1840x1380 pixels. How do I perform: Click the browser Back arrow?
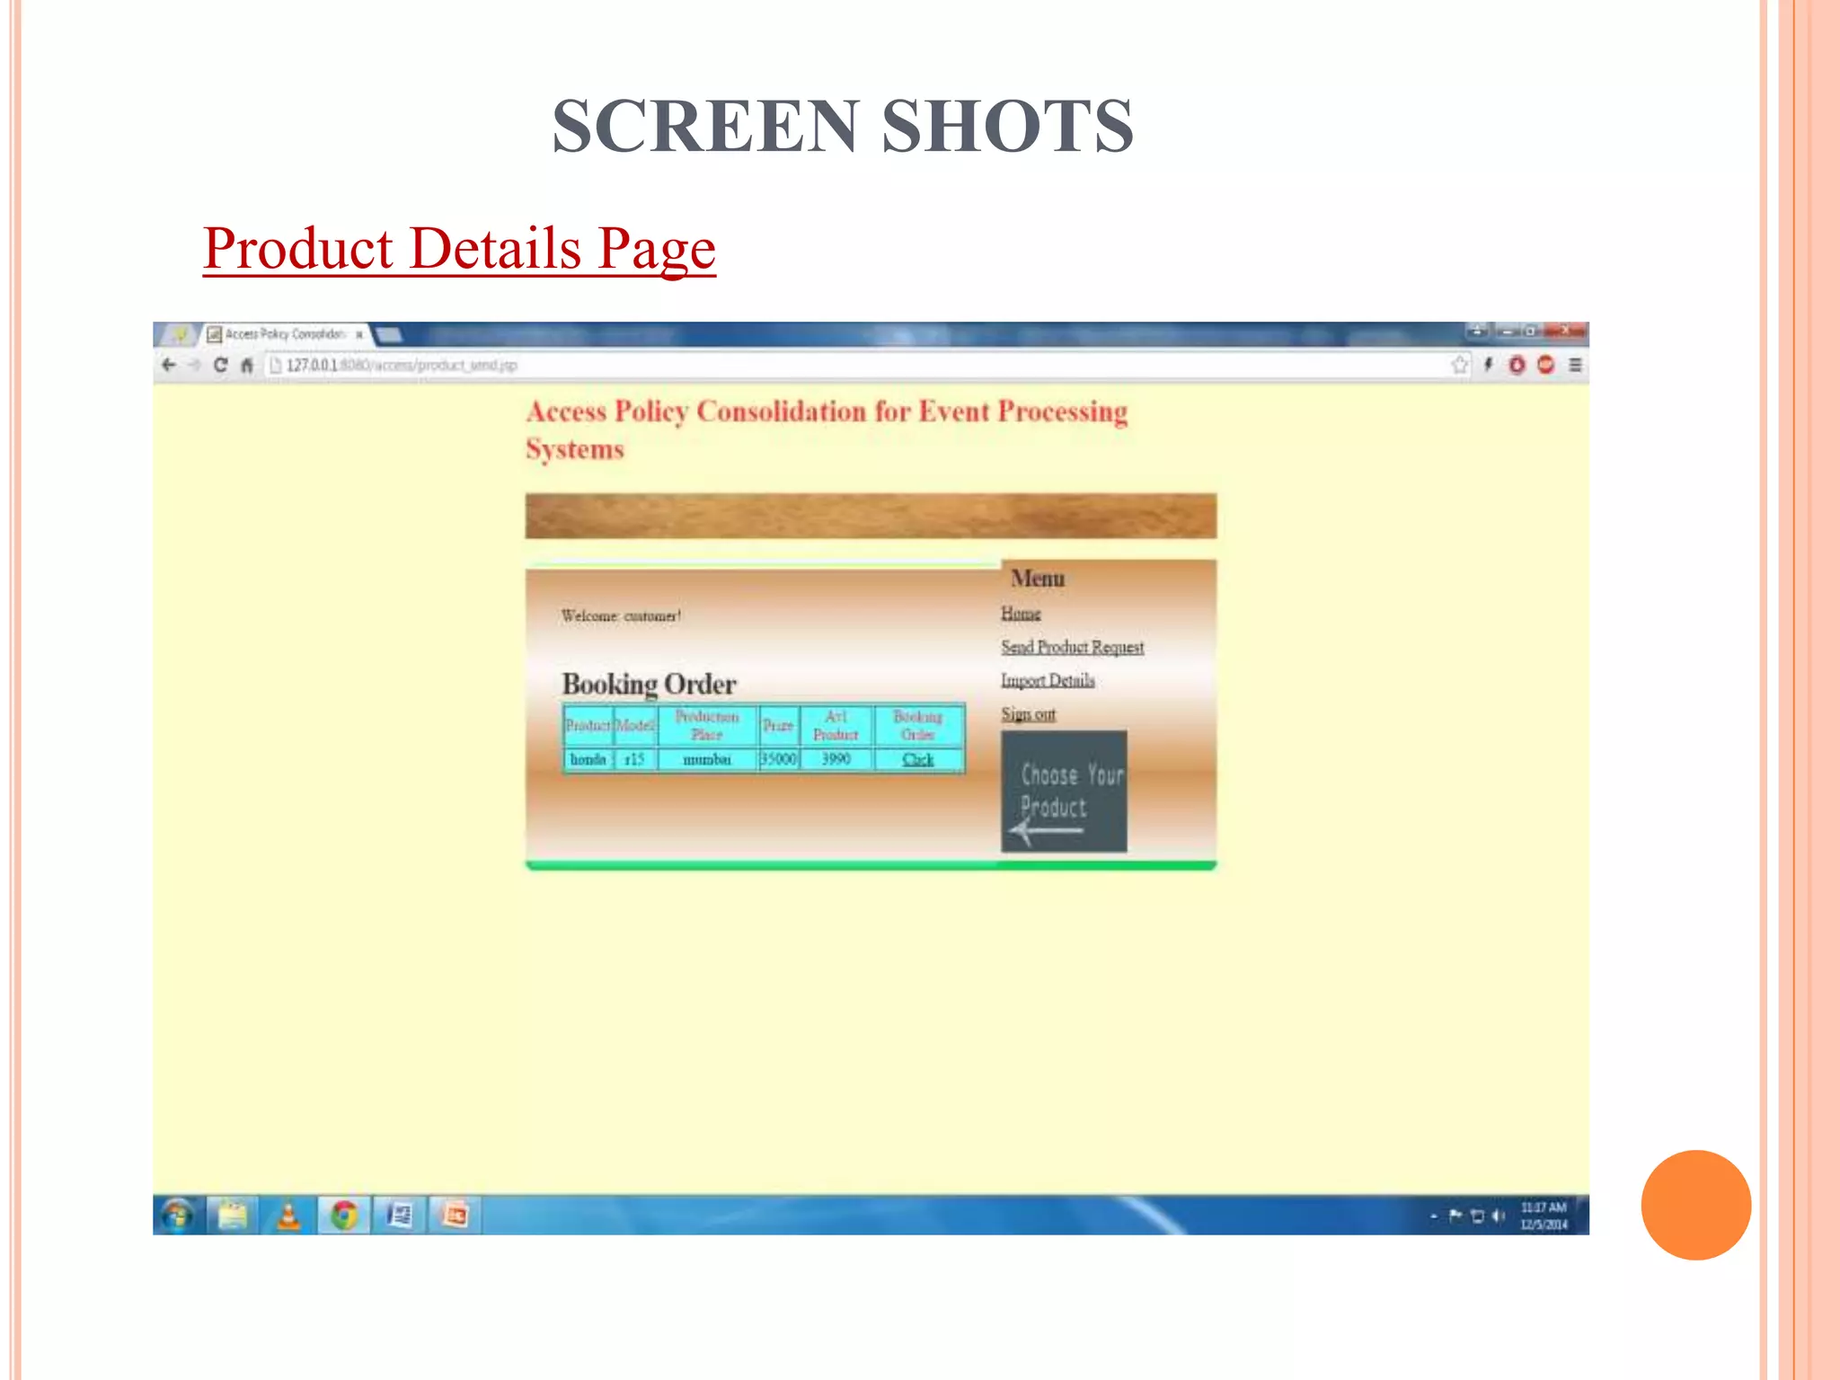point(169,365)
